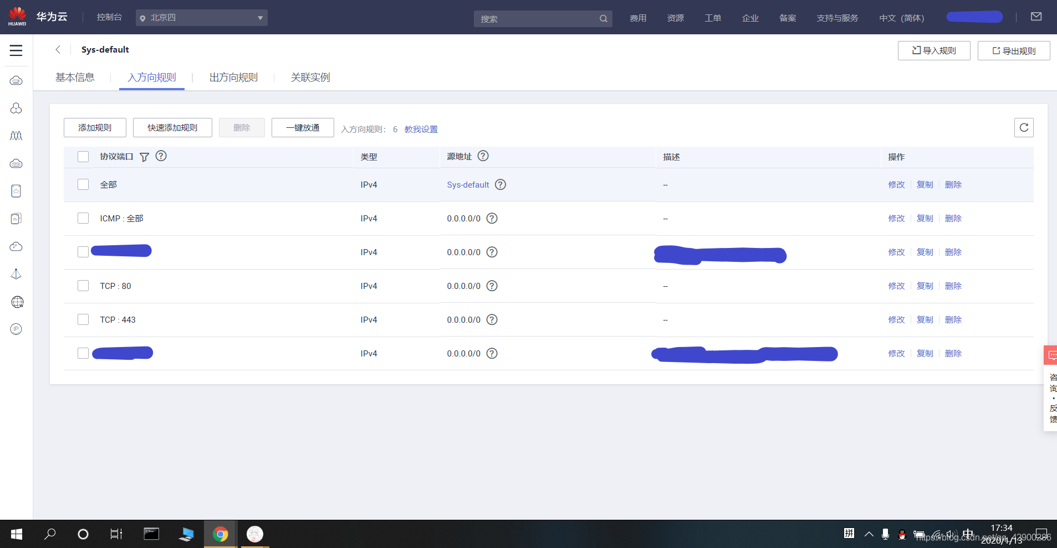
Task: Show help icon in ICMP row source
Action: (x=492, y=218)
